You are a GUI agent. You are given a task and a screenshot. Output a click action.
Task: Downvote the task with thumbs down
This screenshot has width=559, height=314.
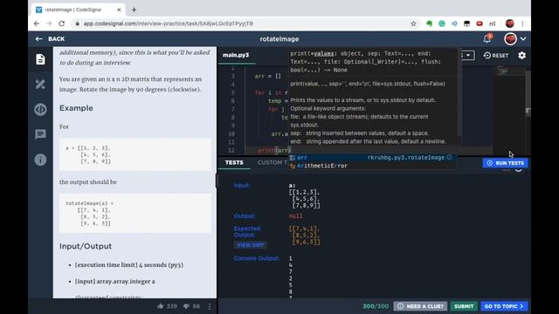point(186,306)
